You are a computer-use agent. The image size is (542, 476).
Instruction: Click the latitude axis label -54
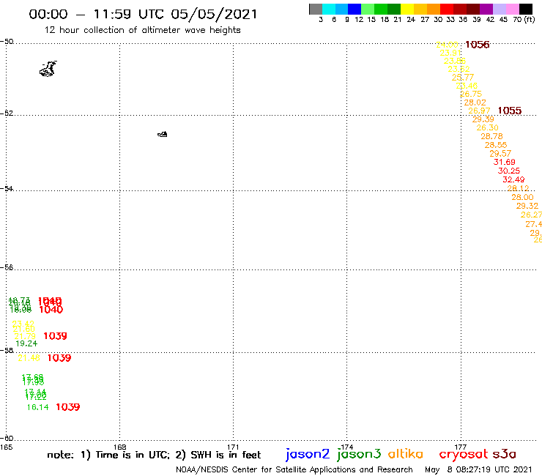7,189
